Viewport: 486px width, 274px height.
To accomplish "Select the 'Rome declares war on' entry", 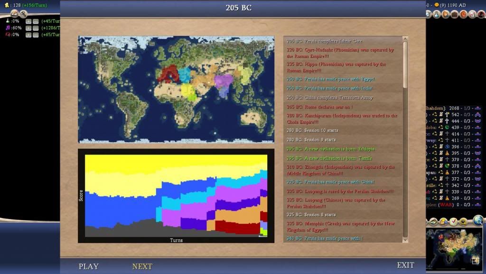I will (x=343, y=107).
